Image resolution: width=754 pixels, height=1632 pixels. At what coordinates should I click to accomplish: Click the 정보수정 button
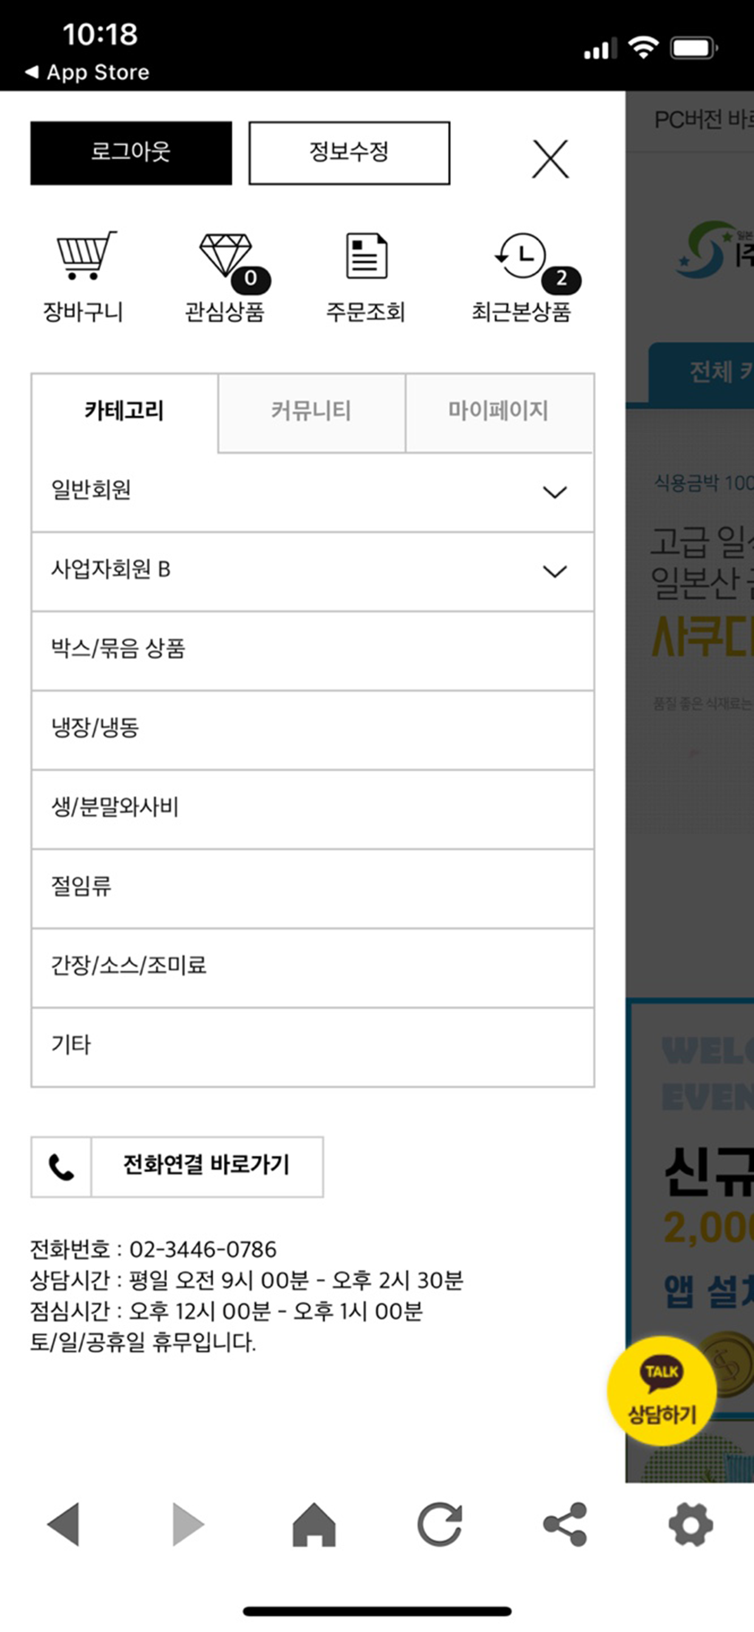pos(349,152)
